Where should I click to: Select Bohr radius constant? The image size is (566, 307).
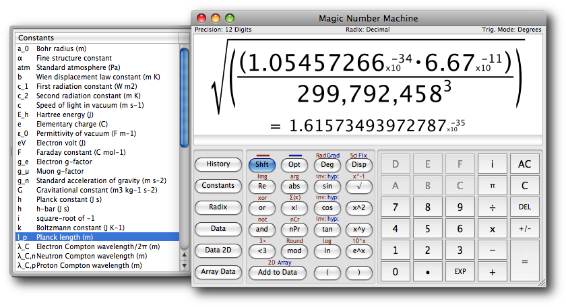[x=97, y=48]
